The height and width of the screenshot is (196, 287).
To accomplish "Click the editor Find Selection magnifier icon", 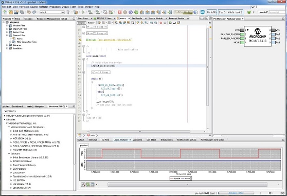I will coord(116,23).
